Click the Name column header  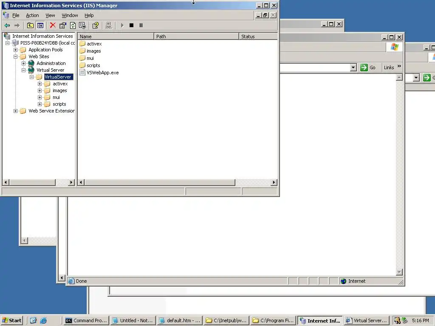(x=116, y=37)
